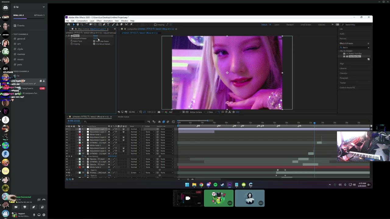Adjust timeline zoom slider at bottom
Screen dimensions: 390x219
pos(188,179)
